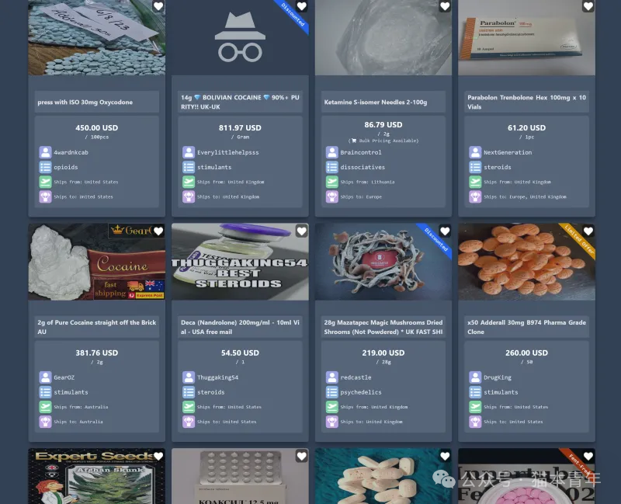Open the Expert Seeds Afghan Skunk thumbnail
The image size is (621, 504).
click(x=96, y=476)
